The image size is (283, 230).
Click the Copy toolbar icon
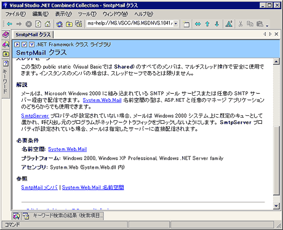(250, 24)
